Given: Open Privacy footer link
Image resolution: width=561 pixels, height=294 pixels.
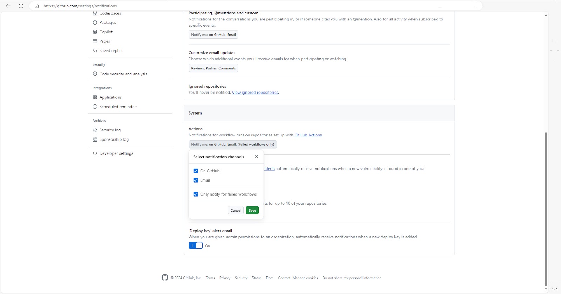Looking at the screenshot, I should (x=225, y=278).
